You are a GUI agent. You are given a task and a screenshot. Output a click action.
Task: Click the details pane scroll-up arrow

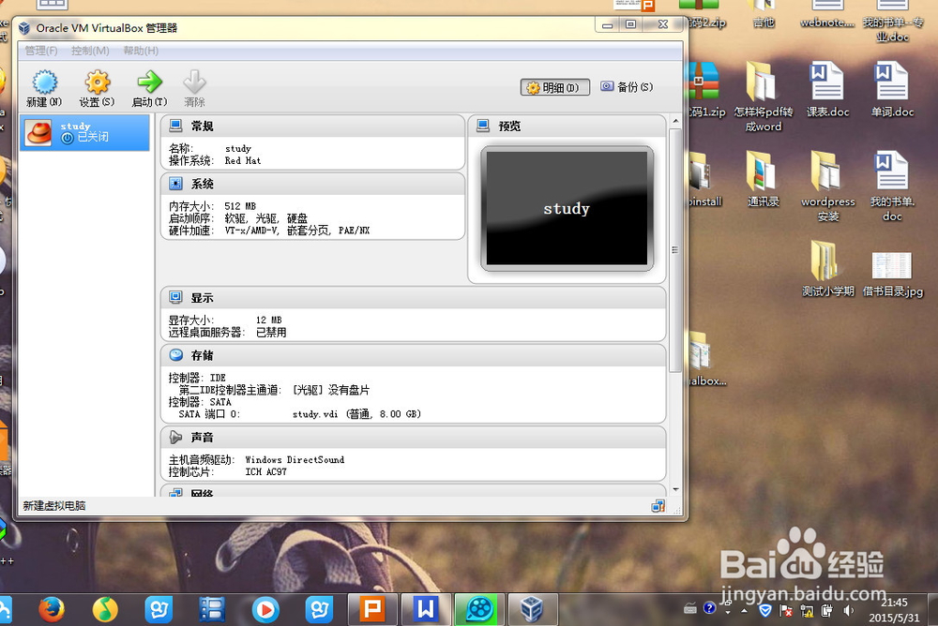(675, 121)
